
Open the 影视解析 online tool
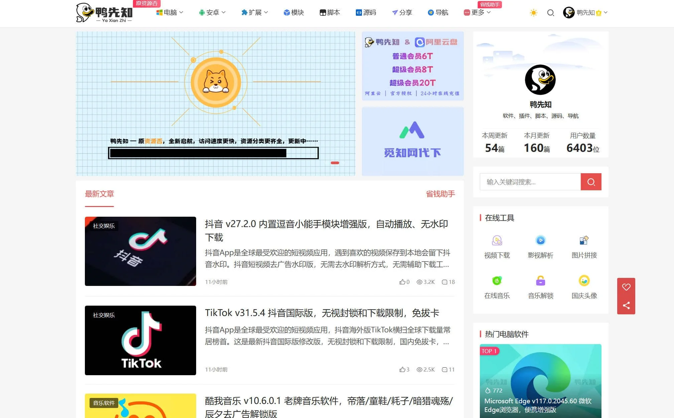541,247
